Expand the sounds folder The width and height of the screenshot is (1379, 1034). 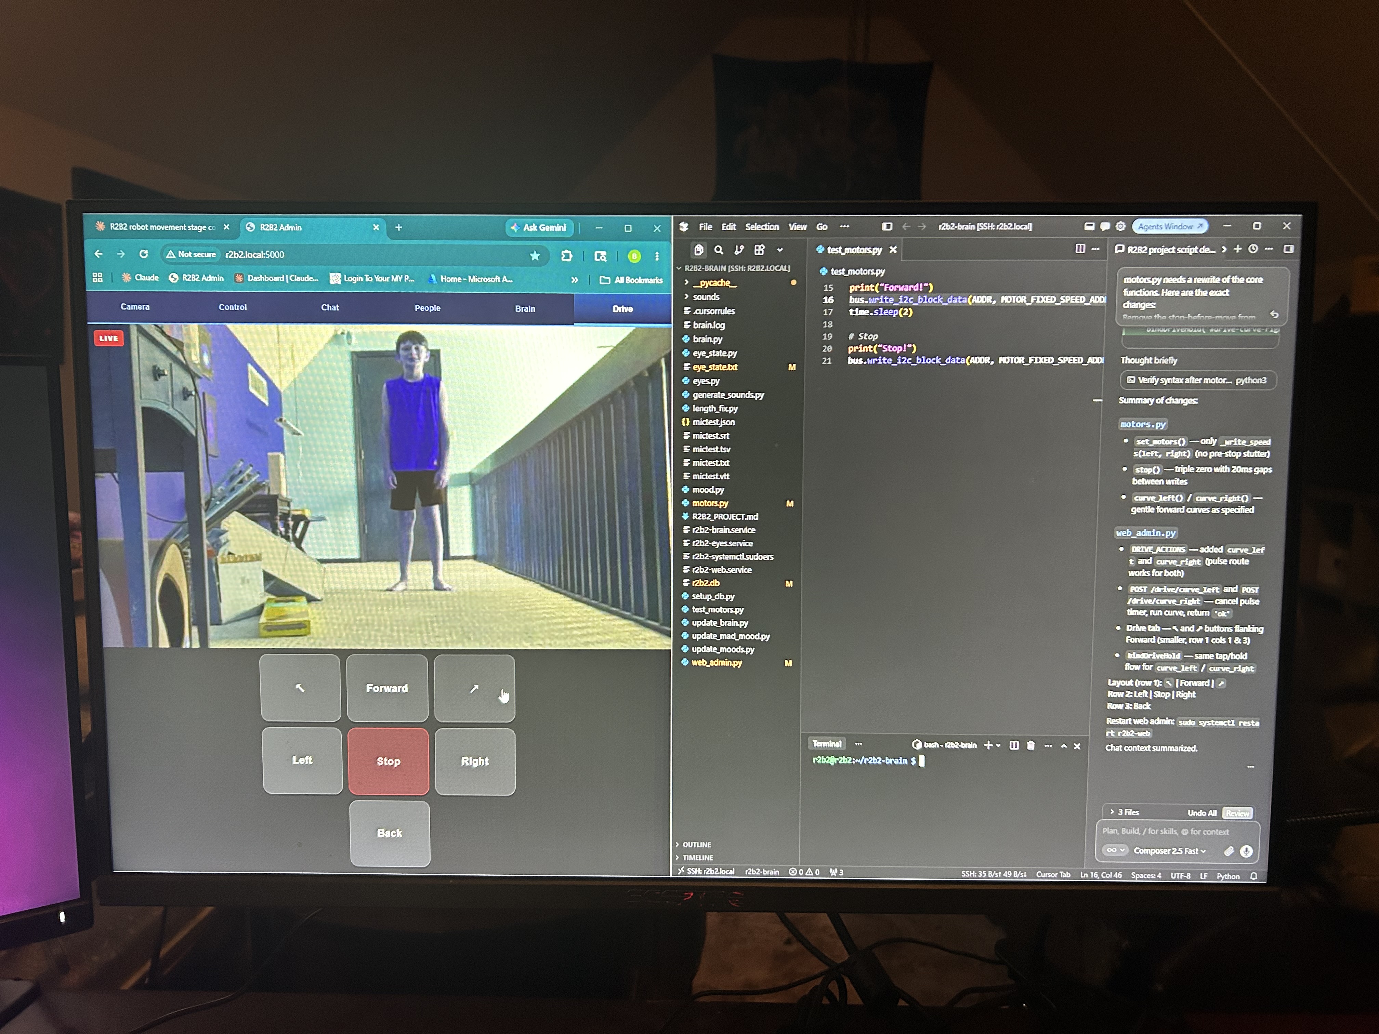[706, 297]
